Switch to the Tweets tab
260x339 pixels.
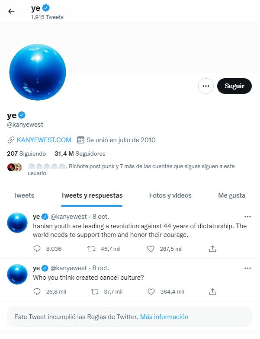click(x=24, y=195)
